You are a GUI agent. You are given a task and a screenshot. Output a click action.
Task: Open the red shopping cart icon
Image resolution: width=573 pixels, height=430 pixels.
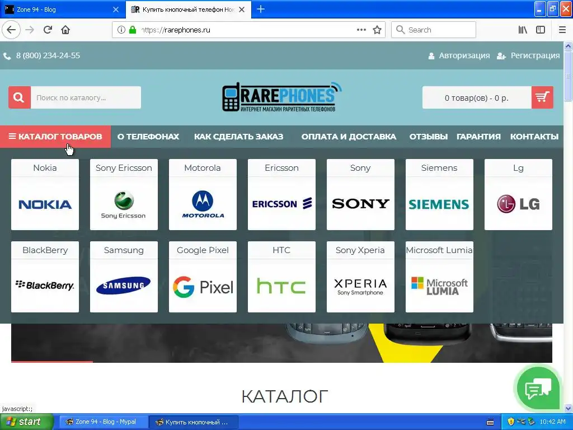click(x=542, y=97)
